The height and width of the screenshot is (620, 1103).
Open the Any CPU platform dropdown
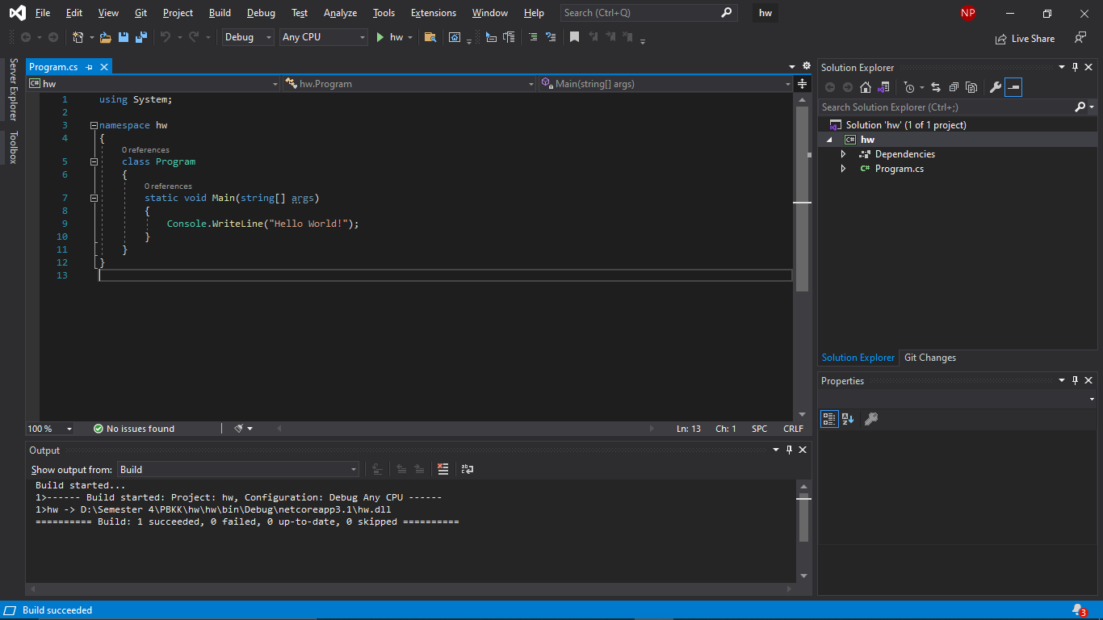pos(324,37)
